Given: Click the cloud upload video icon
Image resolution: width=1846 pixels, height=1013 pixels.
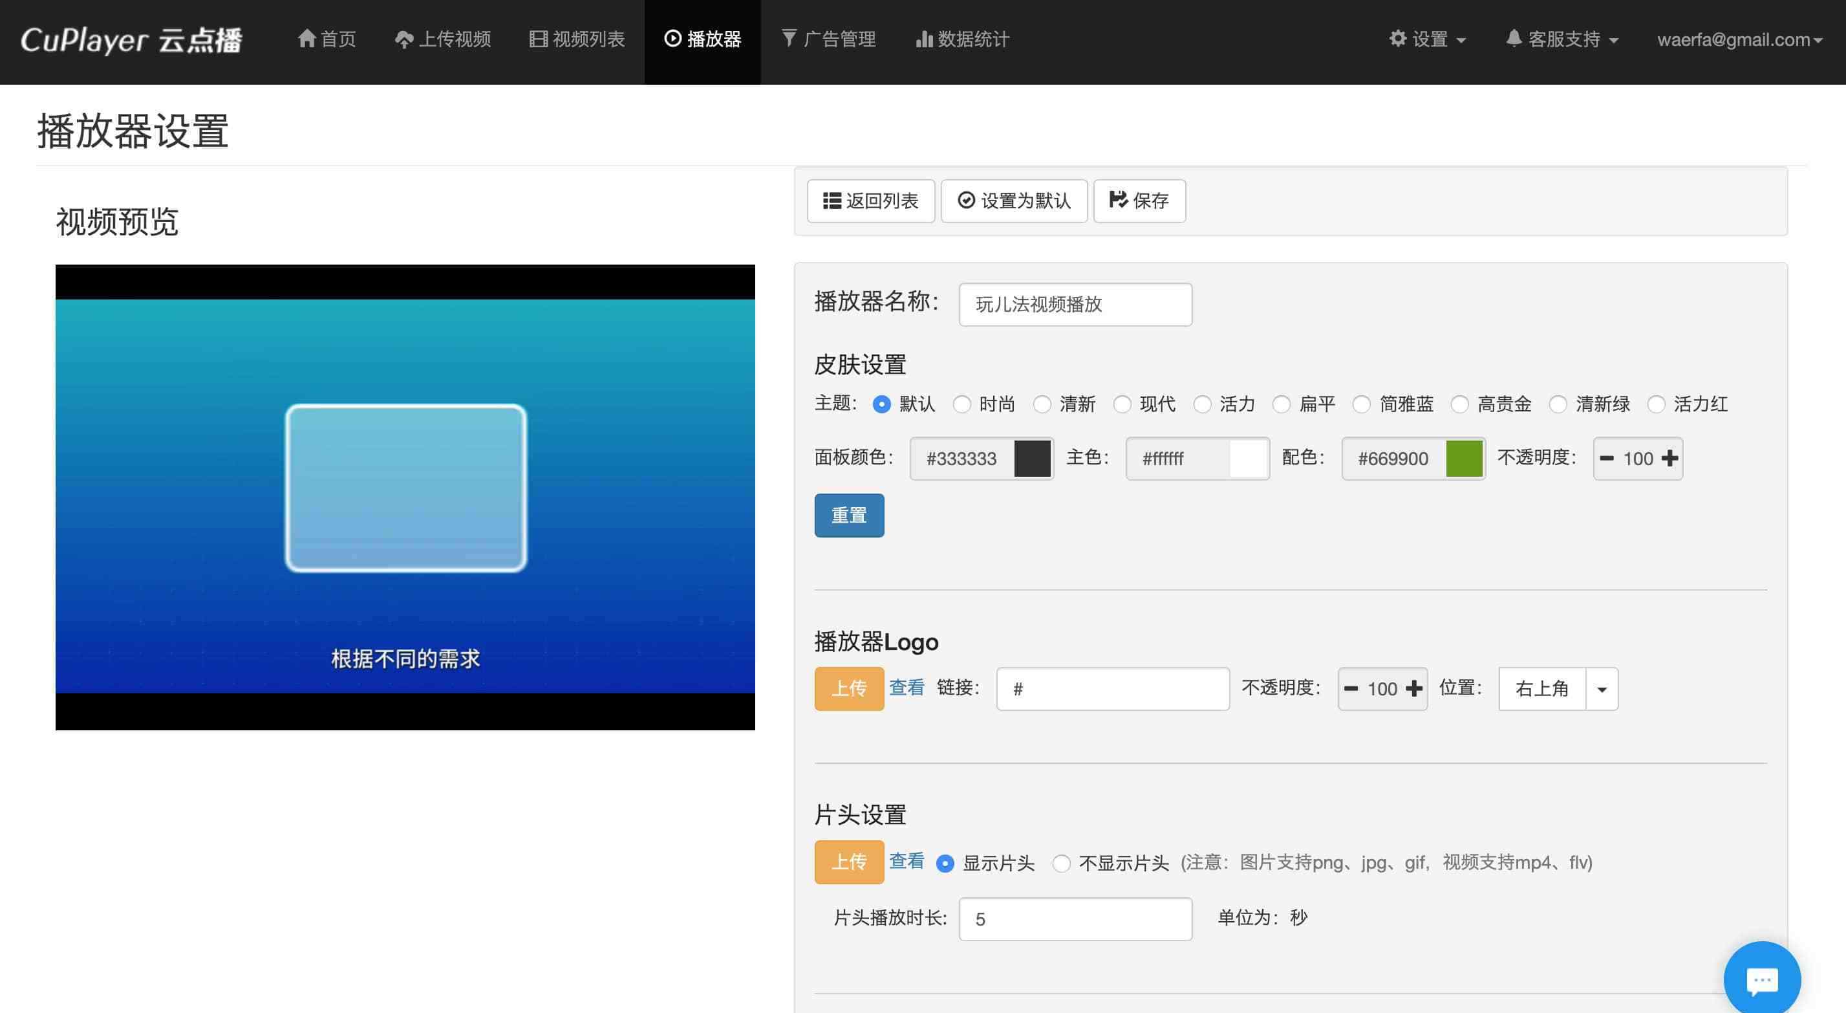Looking at the screenshot, I should coord(404,39).
